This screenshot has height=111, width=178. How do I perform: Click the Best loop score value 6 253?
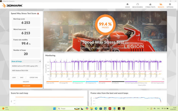(x=26, y=23)
